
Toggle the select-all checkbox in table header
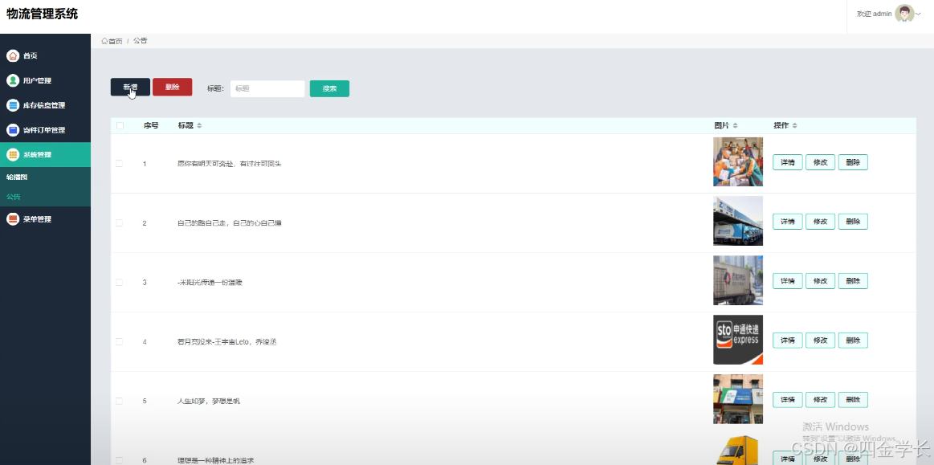click(x=120, y=125)
